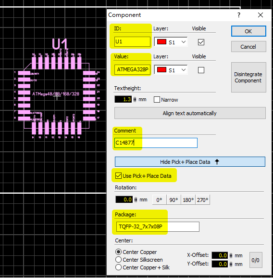This screenshot has width=273, height=279.
Task: Click the U1 label on the board
Action: point(60,44)
